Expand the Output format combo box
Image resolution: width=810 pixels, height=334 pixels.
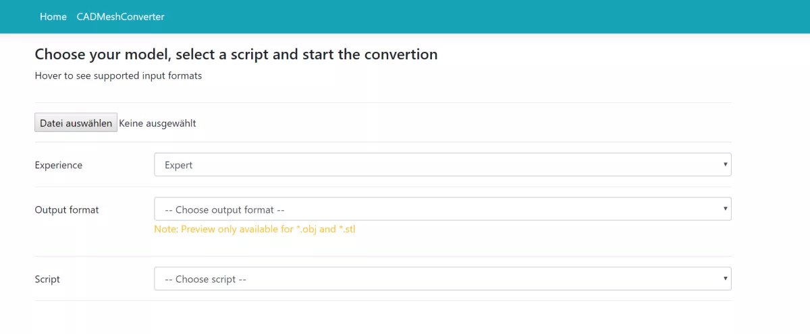[442, 209]
